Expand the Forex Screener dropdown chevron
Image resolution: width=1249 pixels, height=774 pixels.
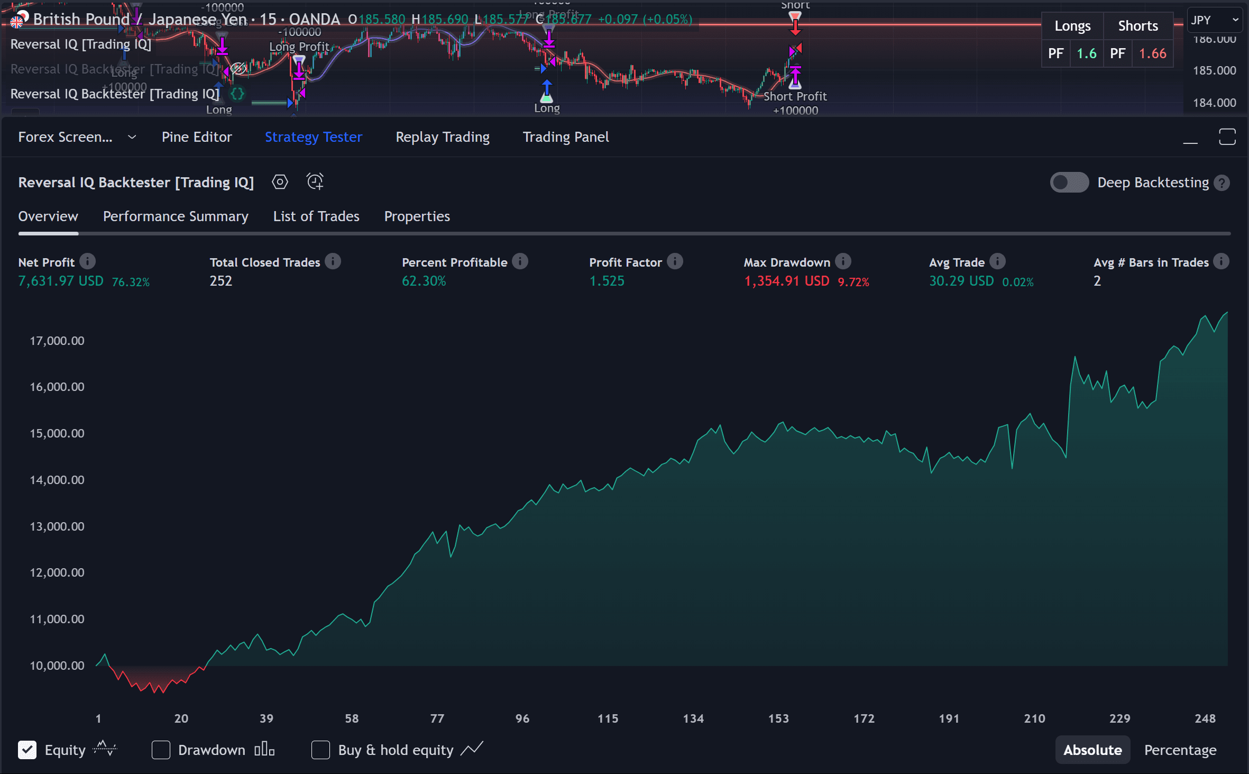[x=132, y=137]
